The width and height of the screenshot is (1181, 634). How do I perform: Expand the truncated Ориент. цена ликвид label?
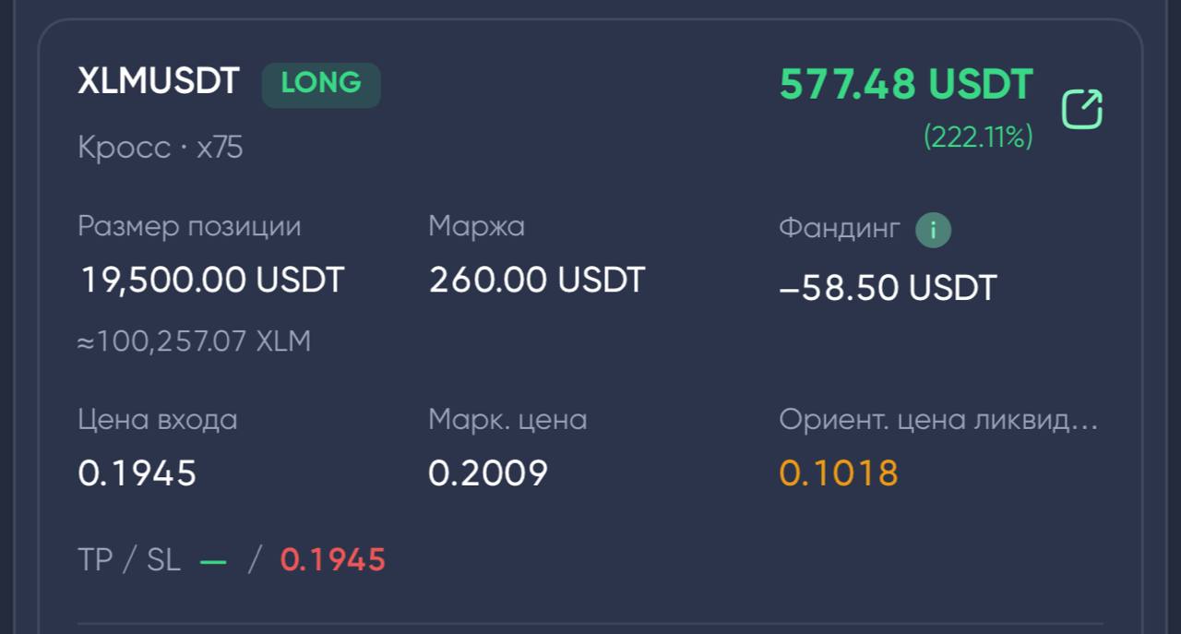pos(939,420)
